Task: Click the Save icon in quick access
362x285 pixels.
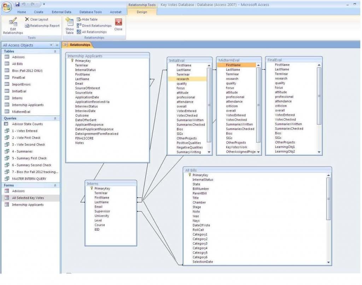Action: 17,4
